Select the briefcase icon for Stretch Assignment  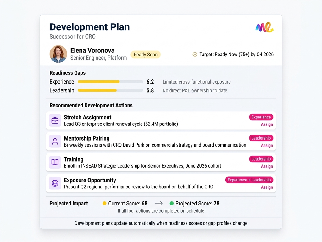tap(55, 120)
